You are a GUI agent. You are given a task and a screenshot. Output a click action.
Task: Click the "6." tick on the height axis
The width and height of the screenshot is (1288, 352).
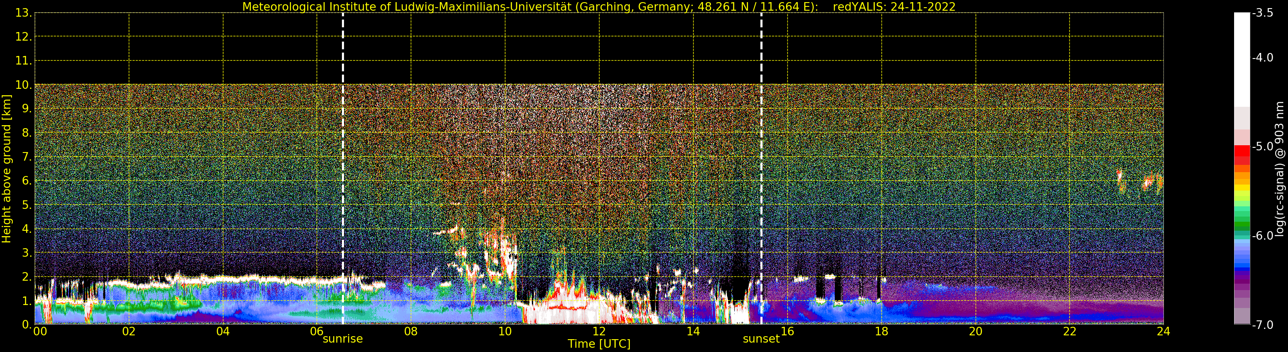tap(27, 181)
